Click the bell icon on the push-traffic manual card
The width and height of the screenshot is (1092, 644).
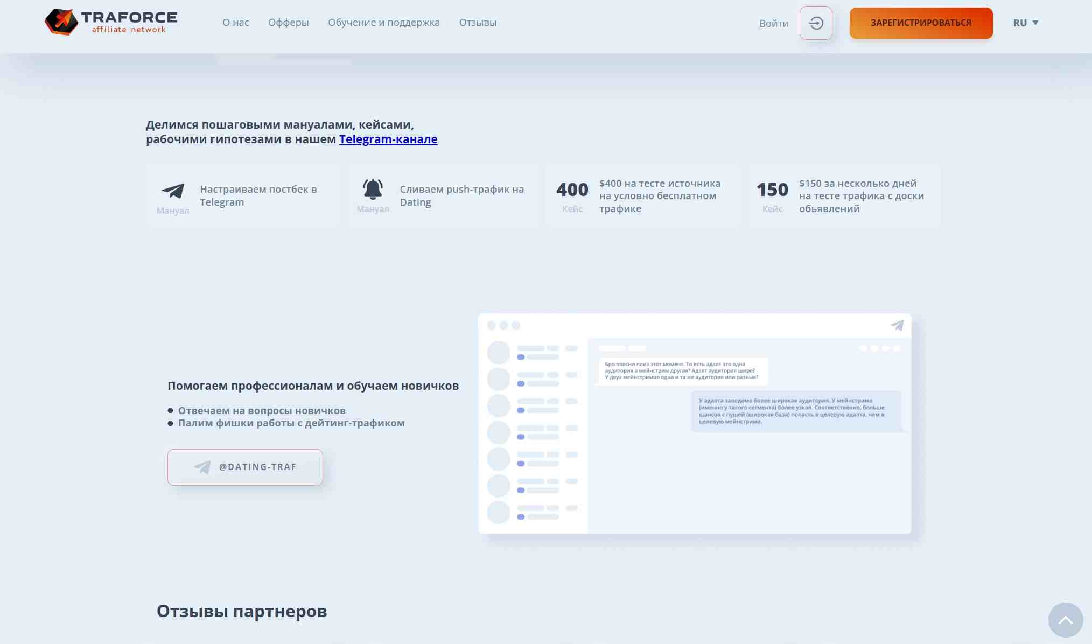(x=373, y=189)
